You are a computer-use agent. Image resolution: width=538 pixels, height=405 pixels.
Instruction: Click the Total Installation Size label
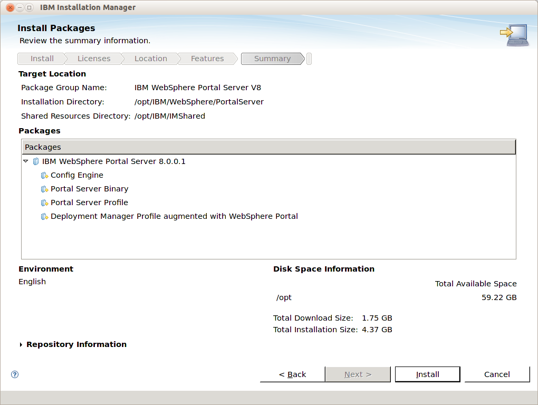(315, 330)
